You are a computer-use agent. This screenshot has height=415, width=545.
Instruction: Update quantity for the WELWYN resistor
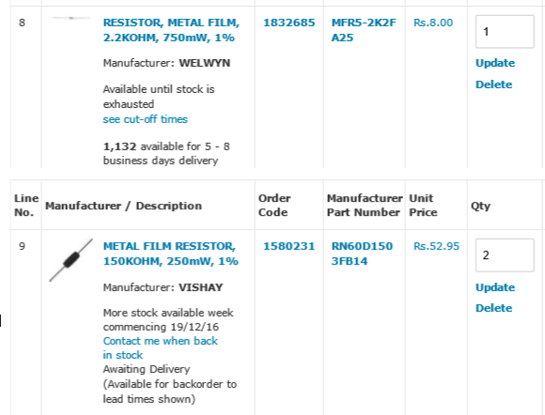pyautogui.click(x=495, y=63)
